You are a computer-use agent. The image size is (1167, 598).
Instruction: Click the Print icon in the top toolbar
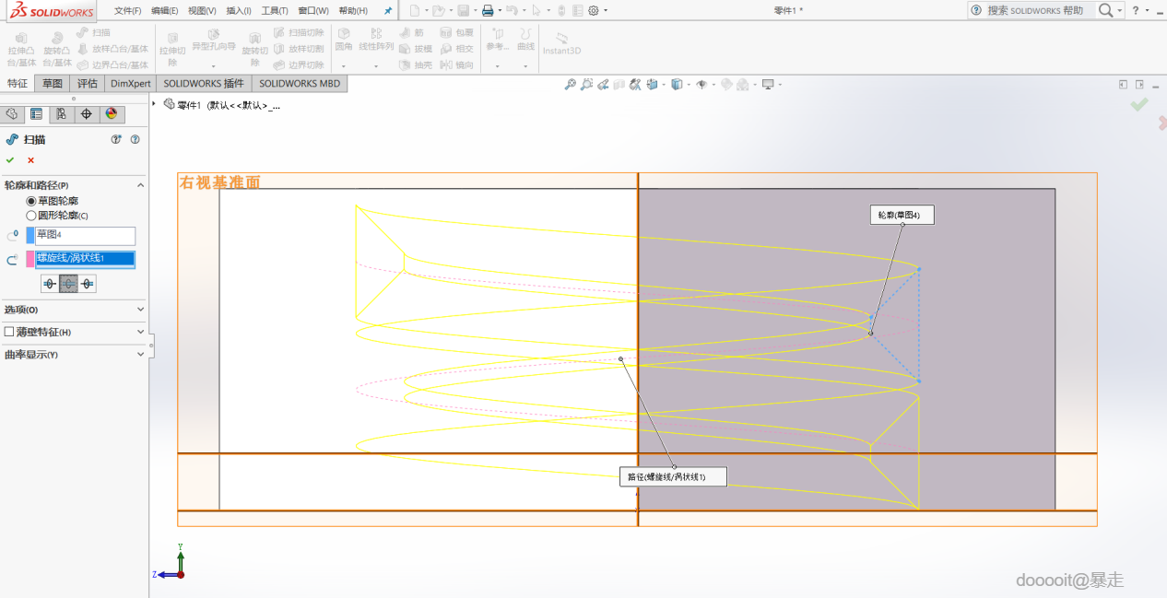click(x=488, y=10)
